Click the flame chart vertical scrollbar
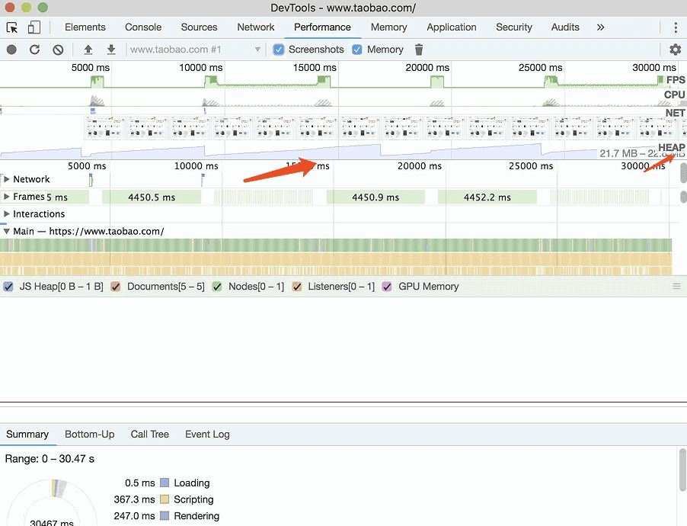This screenshot has width=687, height=526. 683,172
